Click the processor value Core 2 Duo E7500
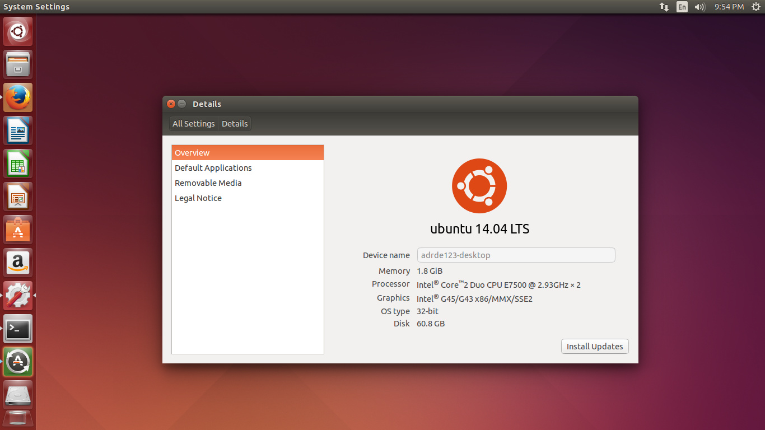The image size is (765, 430). pyautogui.click(x=498, y=284)
